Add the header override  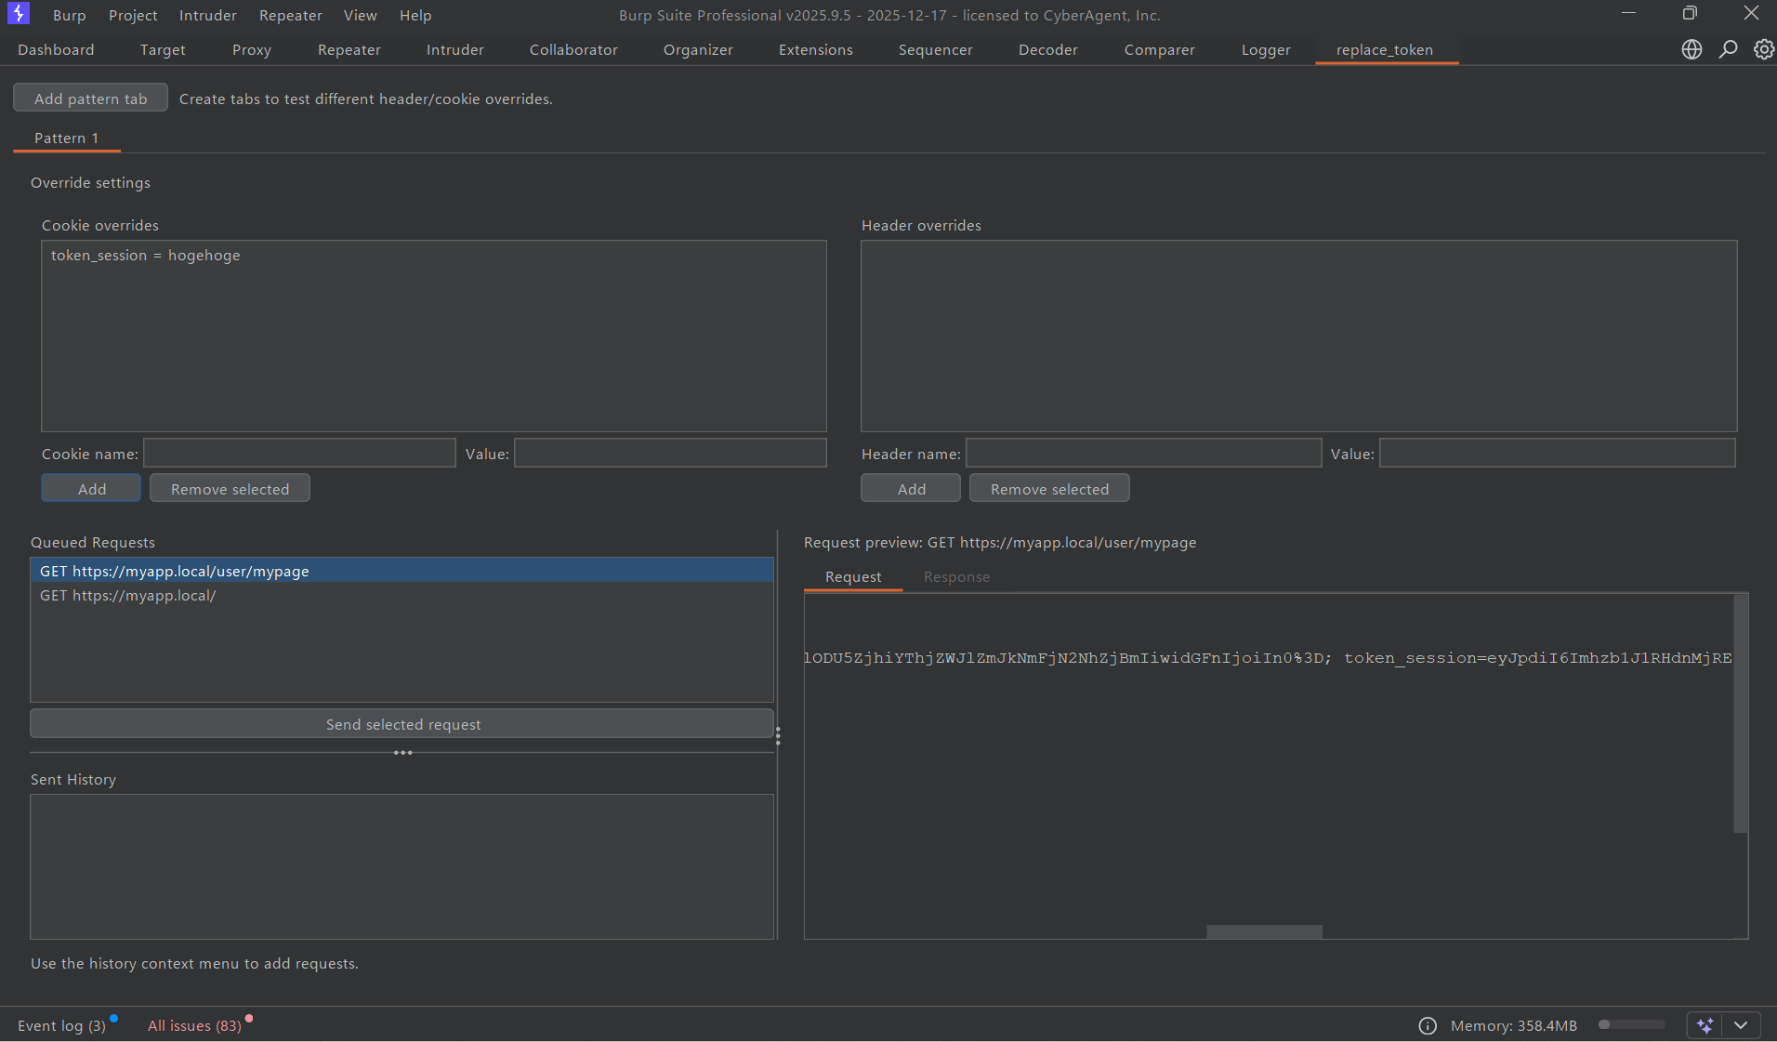[x=911, y=488]
